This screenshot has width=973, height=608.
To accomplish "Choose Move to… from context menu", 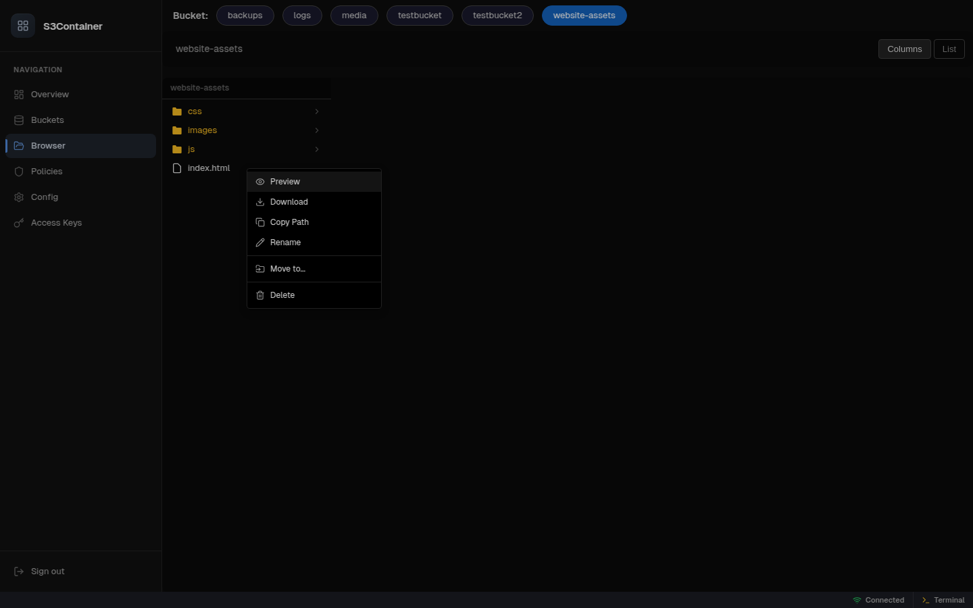I will [x=288, y=269].
